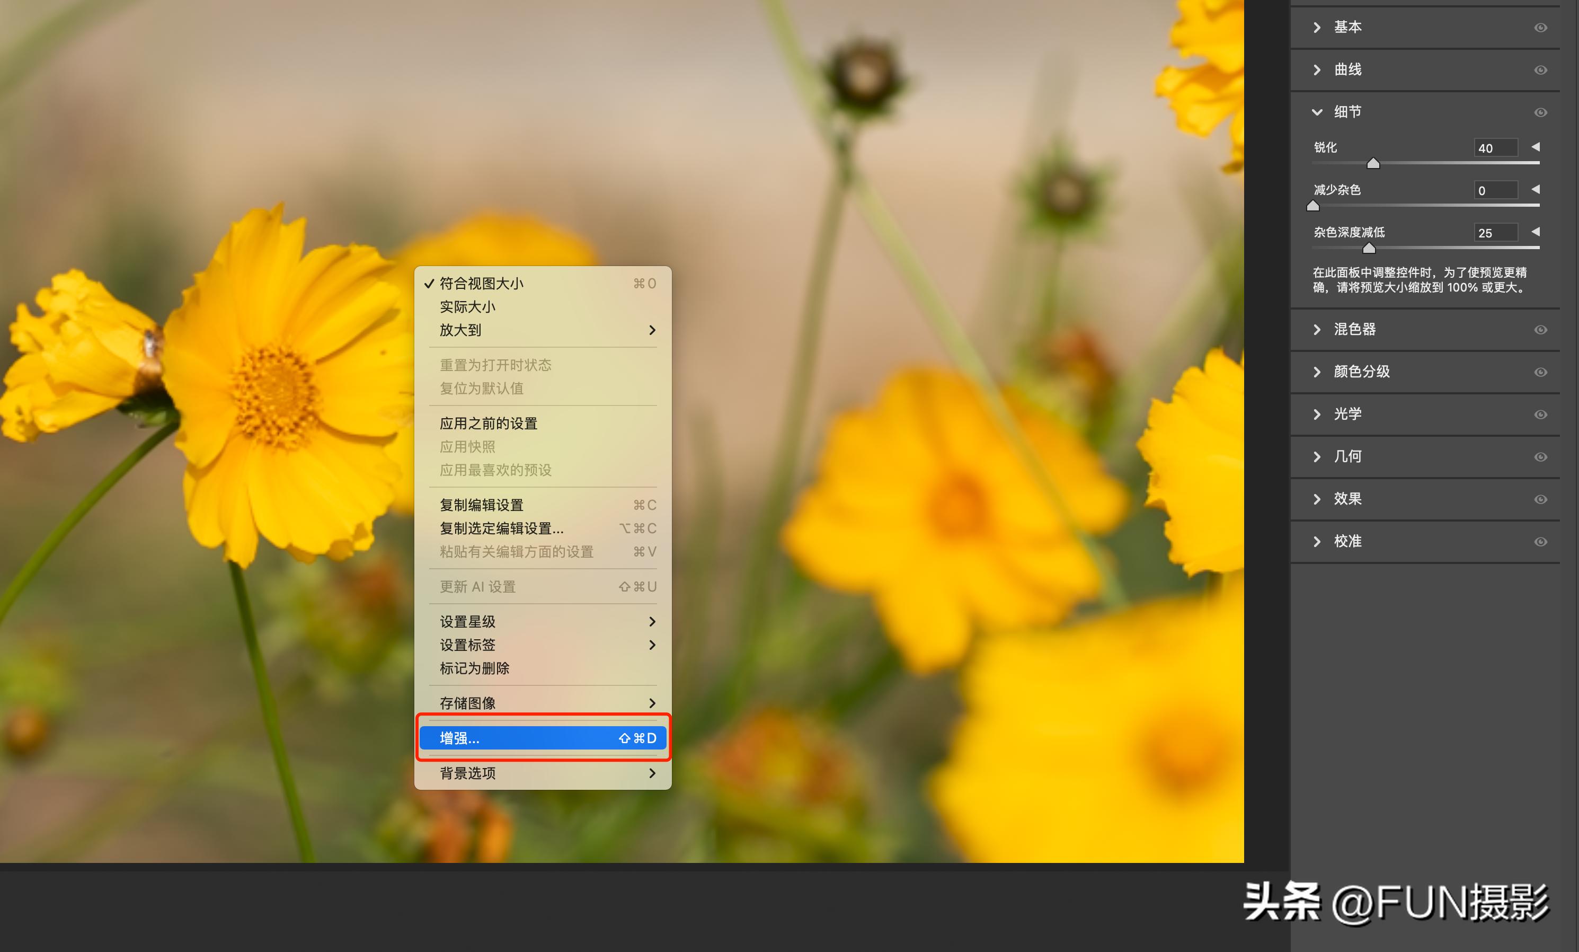Toggle visibility of the 几何 panel adjustments
Viewport: 1579px width, 952px height.
(x=1540, y=456)
